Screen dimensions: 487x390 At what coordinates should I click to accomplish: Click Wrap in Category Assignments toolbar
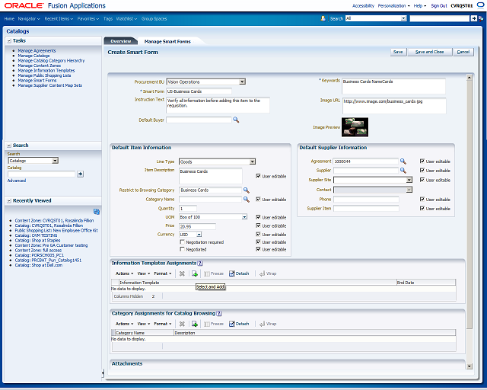268,324
